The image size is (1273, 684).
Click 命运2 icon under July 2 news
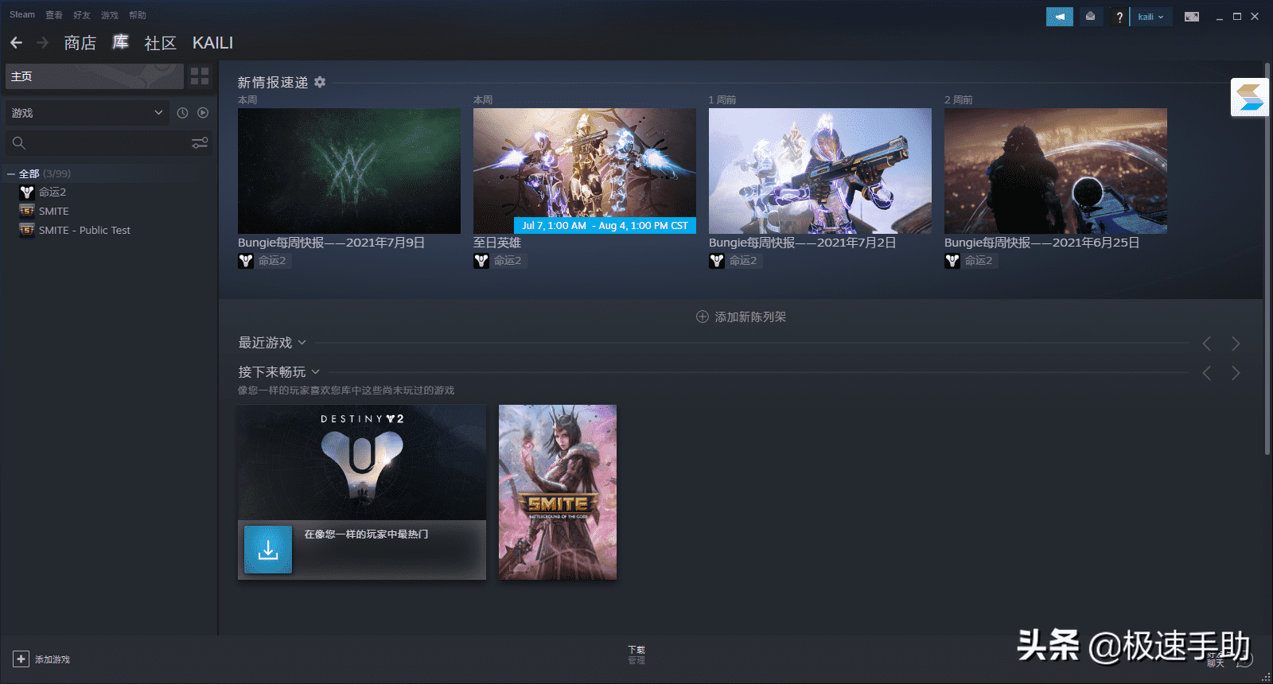[717, 261]
